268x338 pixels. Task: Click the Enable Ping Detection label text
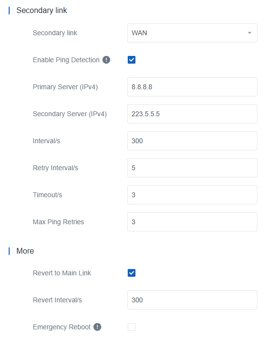[x=66, y=60]
